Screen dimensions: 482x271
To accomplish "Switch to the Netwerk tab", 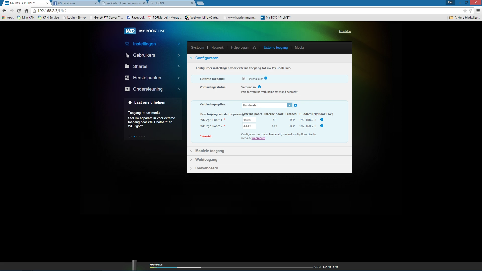I will point(217,47).
